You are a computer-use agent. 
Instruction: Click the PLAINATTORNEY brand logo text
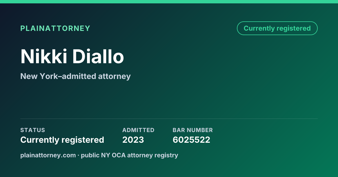[x=55, y=28]
